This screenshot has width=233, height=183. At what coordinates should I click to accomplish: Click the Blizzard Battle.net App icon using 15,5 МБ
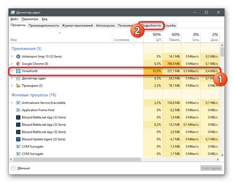(18, 125)
